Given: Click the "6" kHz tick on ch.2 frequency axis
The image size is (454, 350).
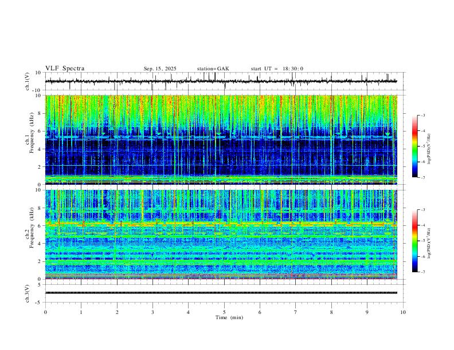Looking at the screenshot, I should coord(40,226).
